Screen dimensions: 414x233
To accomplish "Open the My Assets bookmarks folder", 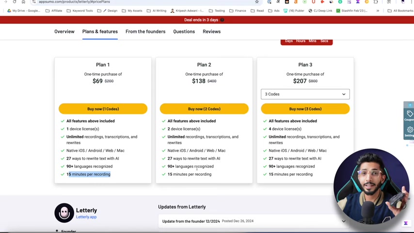I will click(132, 11).
